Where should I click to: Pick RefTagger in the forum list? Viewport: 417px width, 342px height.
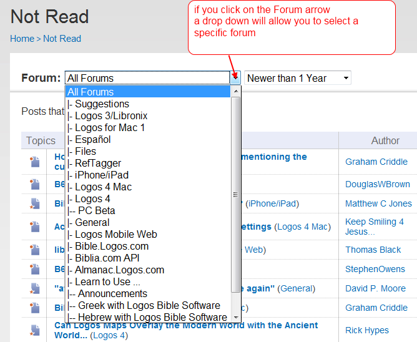[x=148, y=163]
